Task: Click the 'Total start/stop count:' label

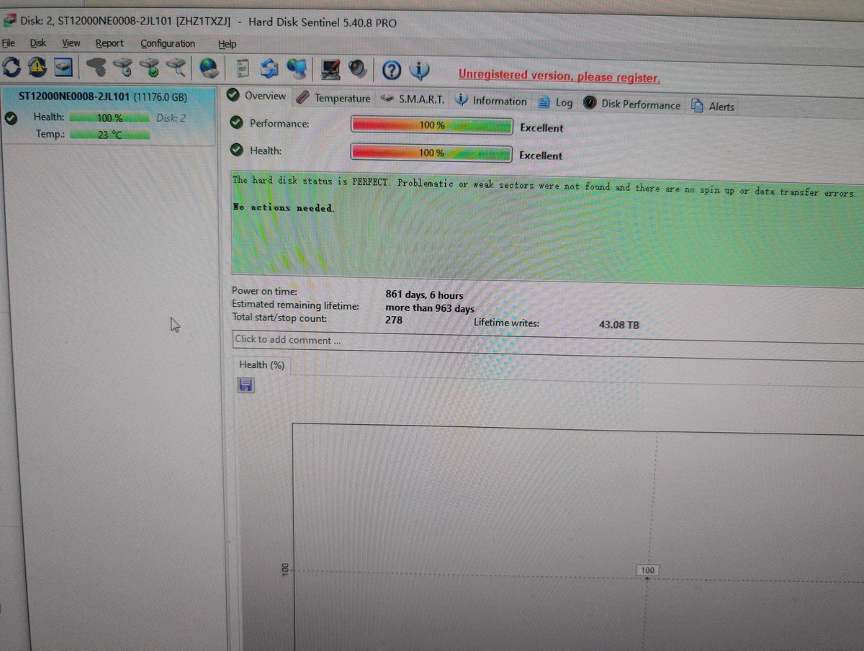Action: coord(279,318)
